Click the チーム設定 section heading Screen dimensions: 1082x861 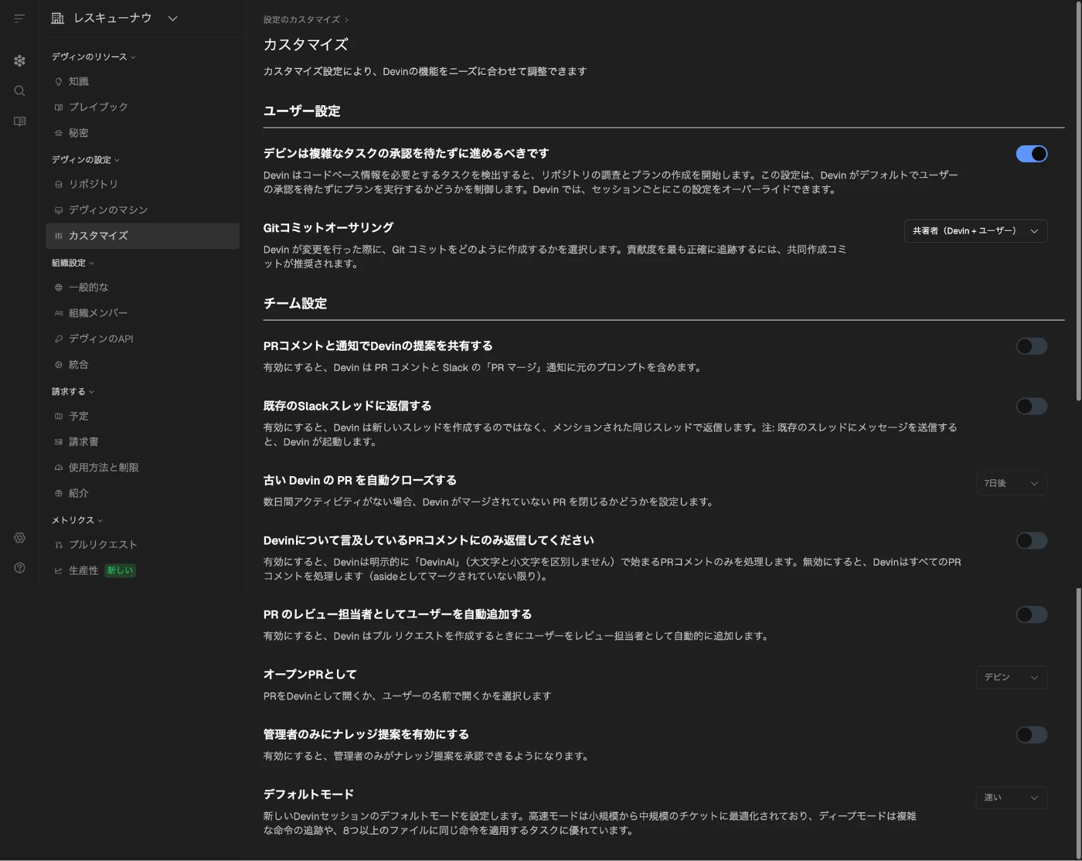(295, 304)
